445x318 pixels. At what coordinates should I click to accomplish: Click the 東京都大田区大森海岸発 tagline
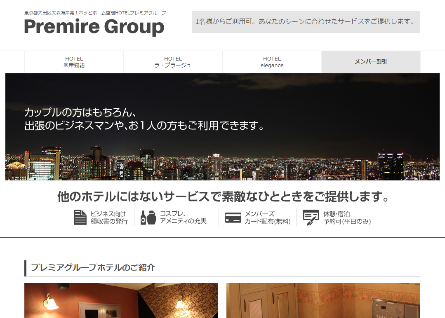coord(95,13)
